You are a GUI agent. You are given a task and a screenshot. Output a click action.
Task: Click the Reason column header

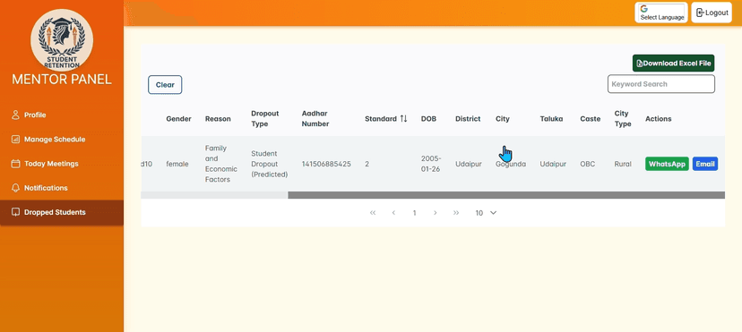coord(218,119)
